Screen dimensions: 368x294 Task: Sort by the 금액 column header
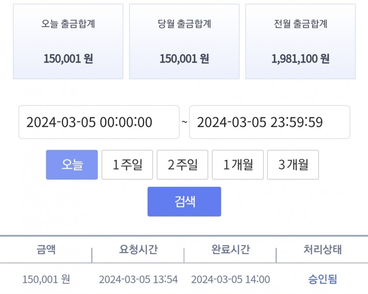[46, 249]
